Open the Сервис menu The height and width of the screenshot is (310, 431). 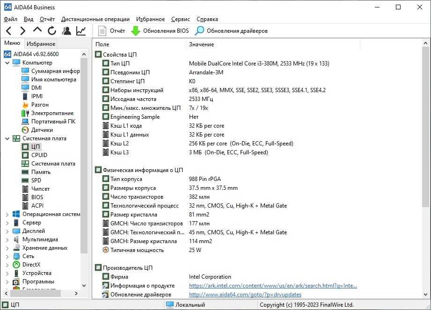(x=181, y=19)
